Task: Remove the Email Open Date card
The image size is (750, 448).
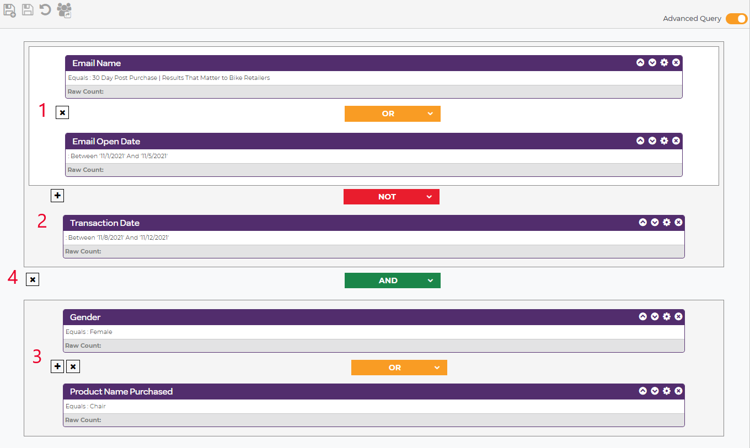Action: 676,141
